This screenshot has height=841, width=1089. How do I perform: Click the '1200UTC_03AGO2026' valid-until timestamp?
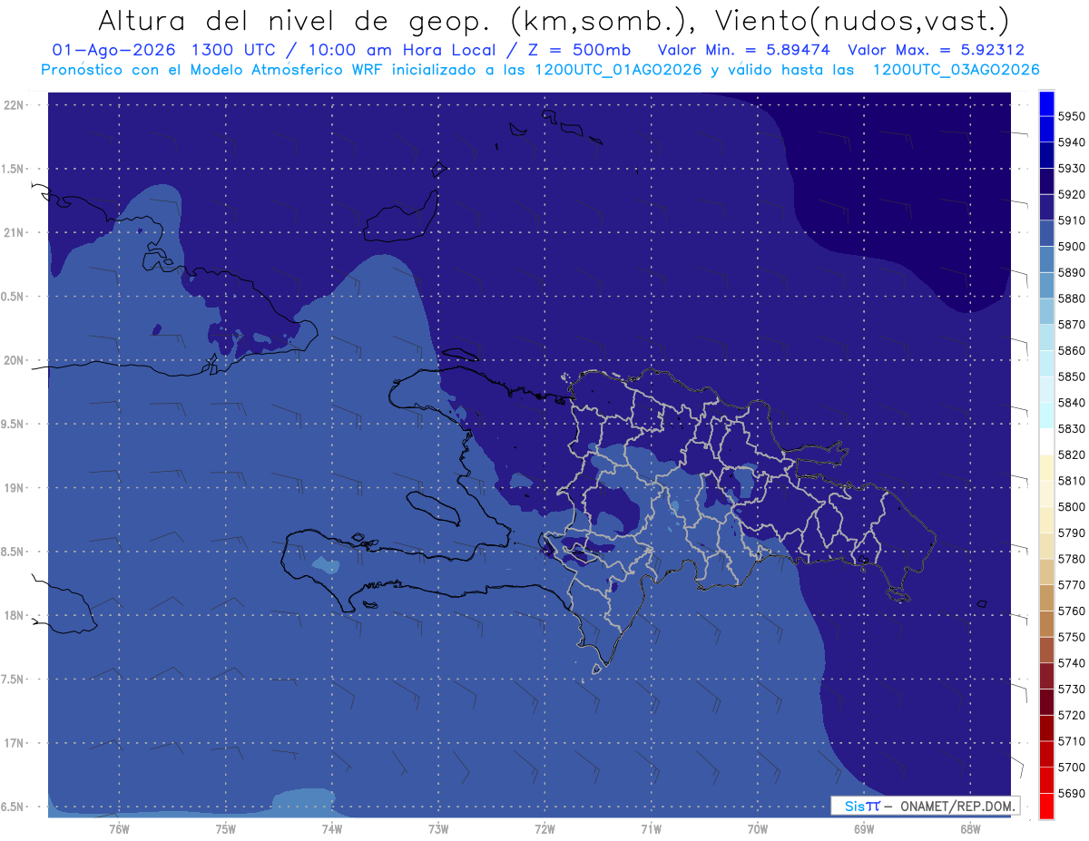pyautogui.click(x=956, y=70)
